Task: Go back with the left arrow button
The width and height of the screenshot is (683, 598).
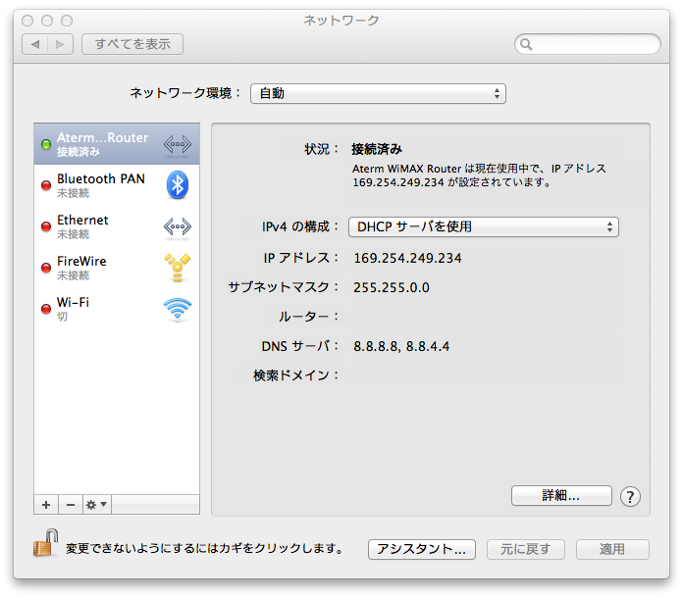Action: pyautogui.click(x=35, y=44)
